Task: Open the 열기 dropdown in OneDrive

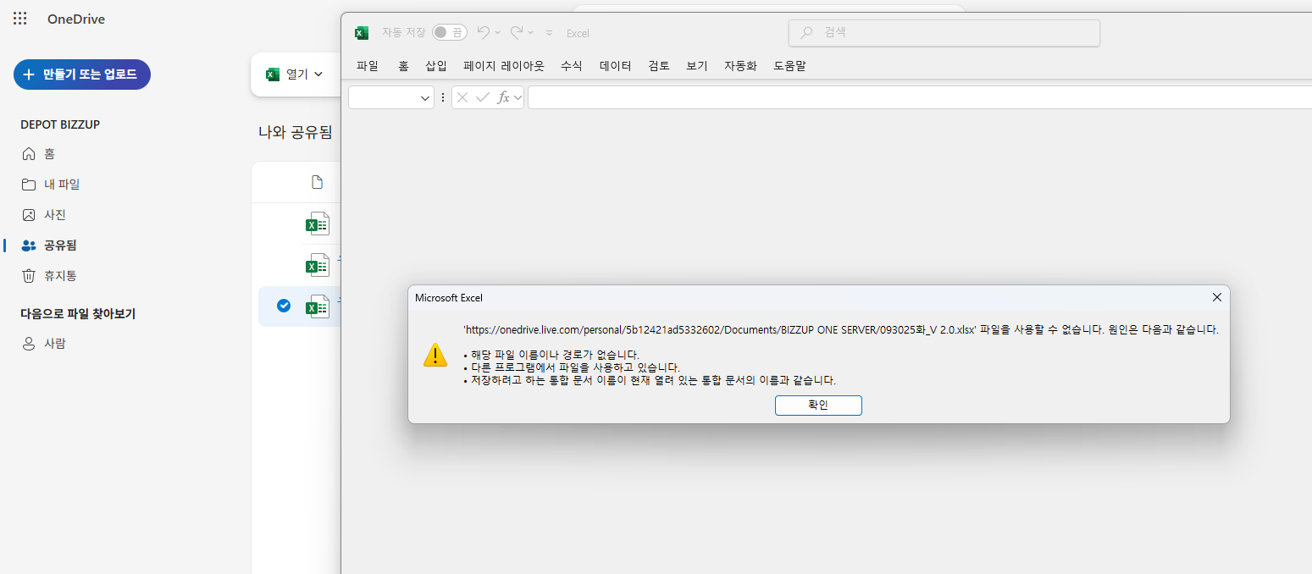Action: [295, 75]
